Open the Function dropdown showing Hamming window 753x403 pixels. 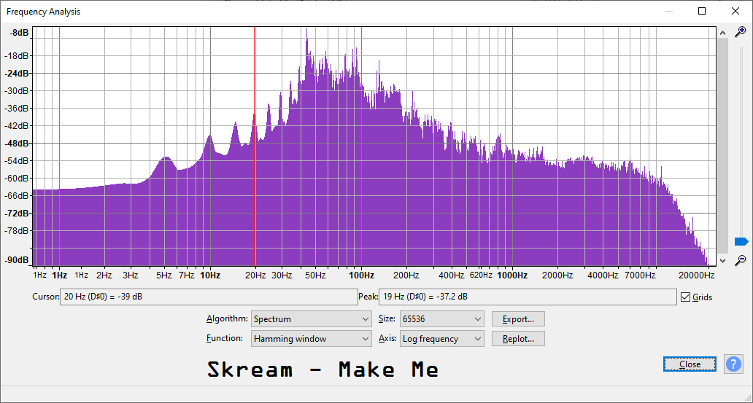[x=311, y=339]
